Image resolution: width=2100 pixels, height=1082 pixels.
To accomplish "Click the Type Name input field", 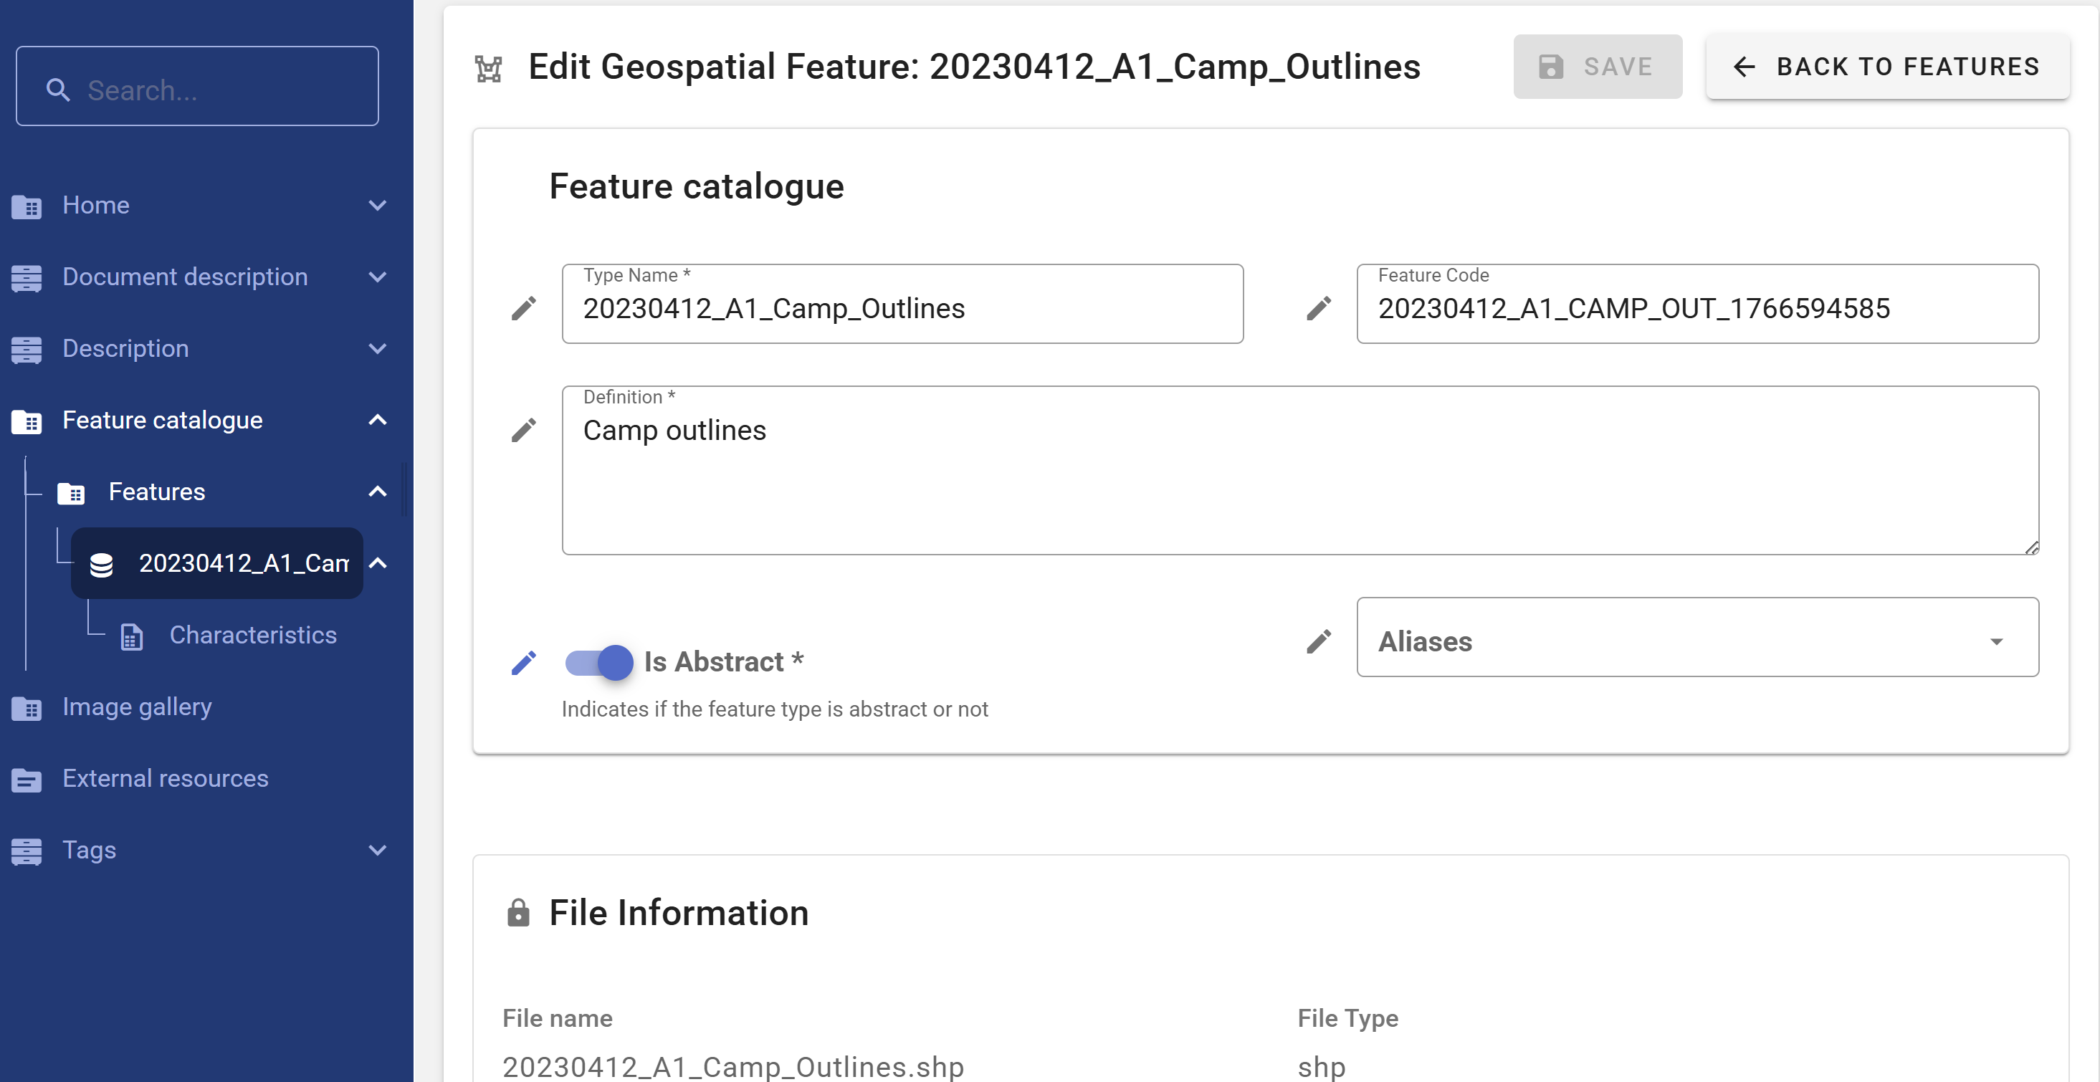I will (x=902, y=309).
